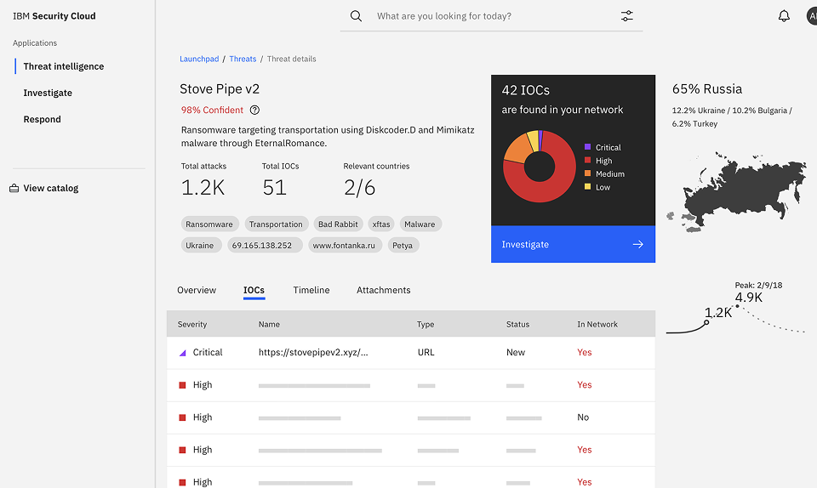The image size is (817, 488).
Task: Open the https://stovepipev2.xyz/... IOC row
Action: click(410, 353)
